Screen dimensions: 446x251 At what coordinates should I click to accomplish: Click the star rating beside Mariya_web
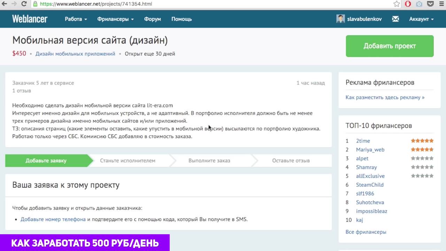pyautogui.click(x=422, y=150)
